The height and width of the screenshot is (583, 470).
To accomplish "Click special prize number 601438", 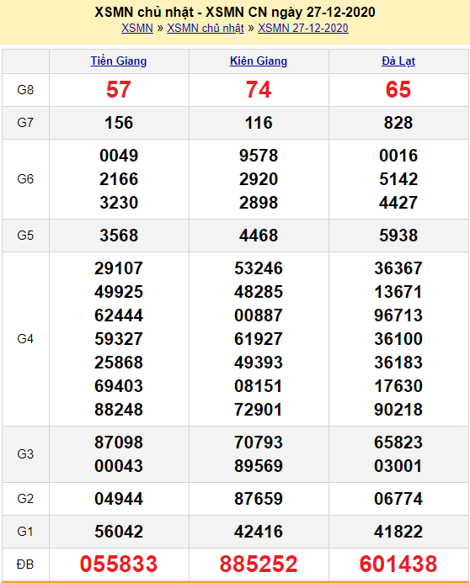I will pyautogui.click(x=398, y=564).
